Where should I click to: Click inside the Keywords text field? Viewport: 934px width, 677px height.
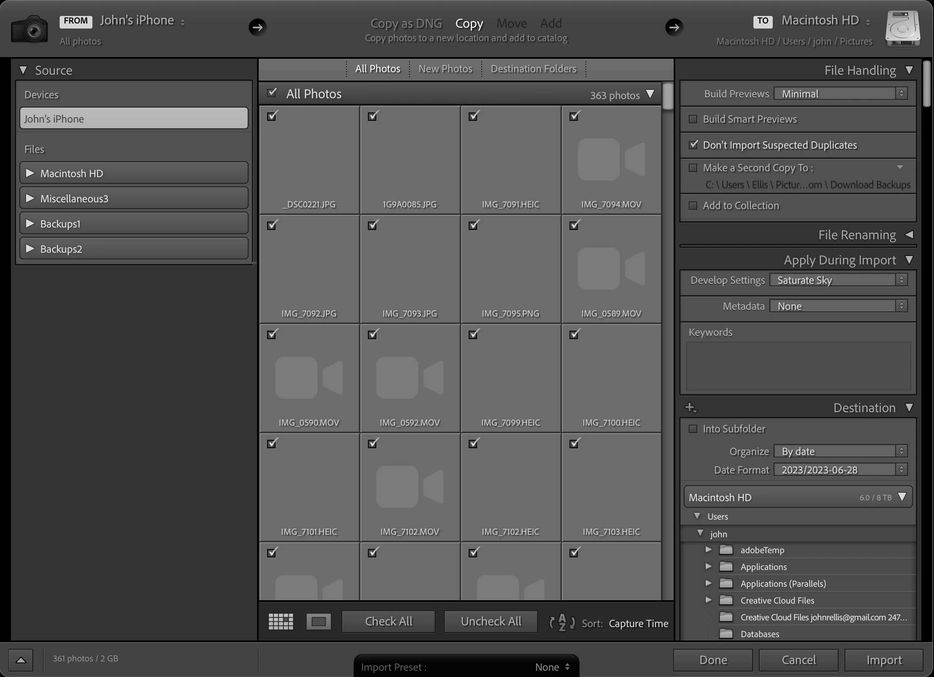pyautogui.click(x=798, y=366)
